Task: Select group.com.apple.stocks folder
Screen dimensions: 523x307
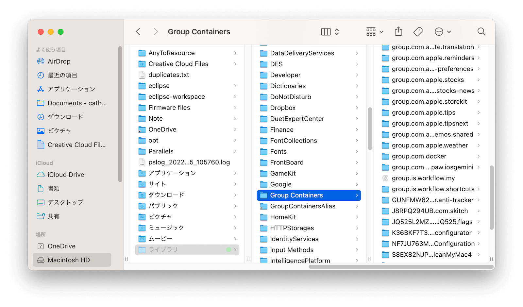Action: pos(430,80)
